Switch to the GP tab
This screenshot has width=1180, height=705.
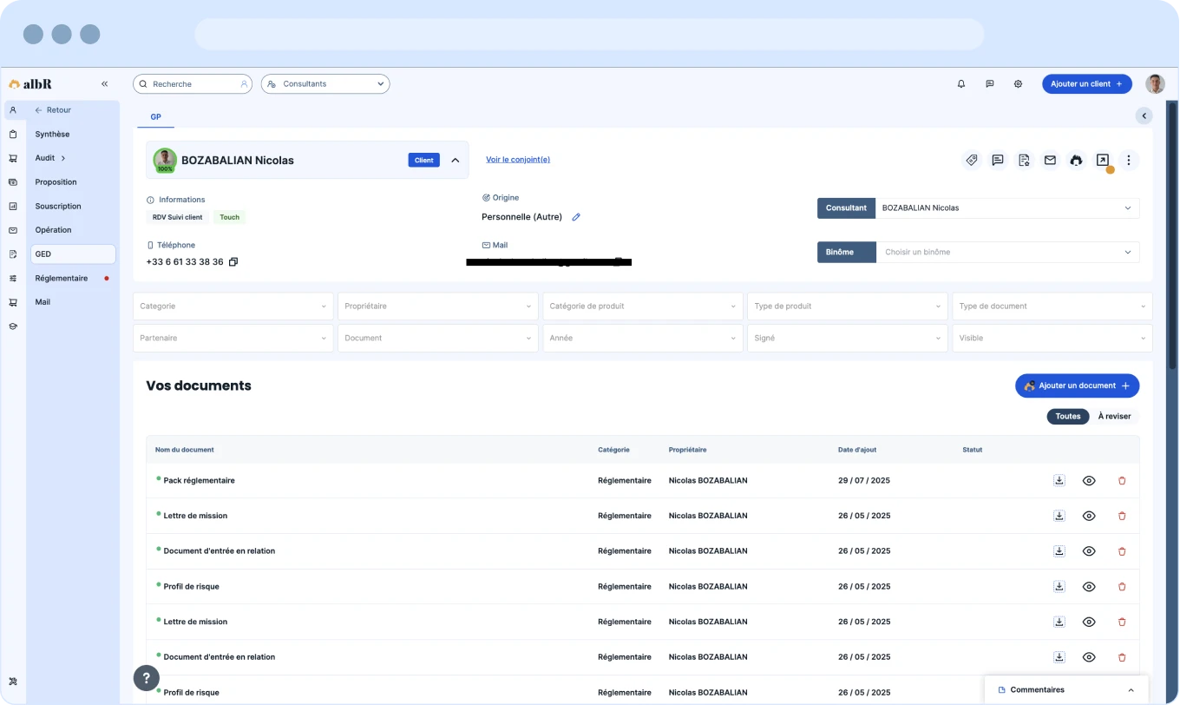tap(155, 117)
